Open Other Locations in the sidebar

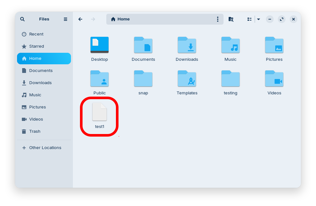44,147
